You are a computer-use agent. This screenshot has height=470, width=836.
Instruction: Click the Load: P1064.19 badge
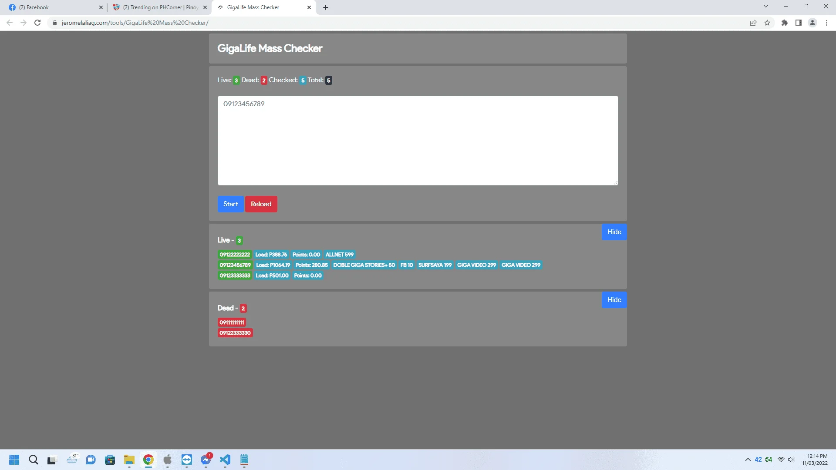(x=273, y=265)
